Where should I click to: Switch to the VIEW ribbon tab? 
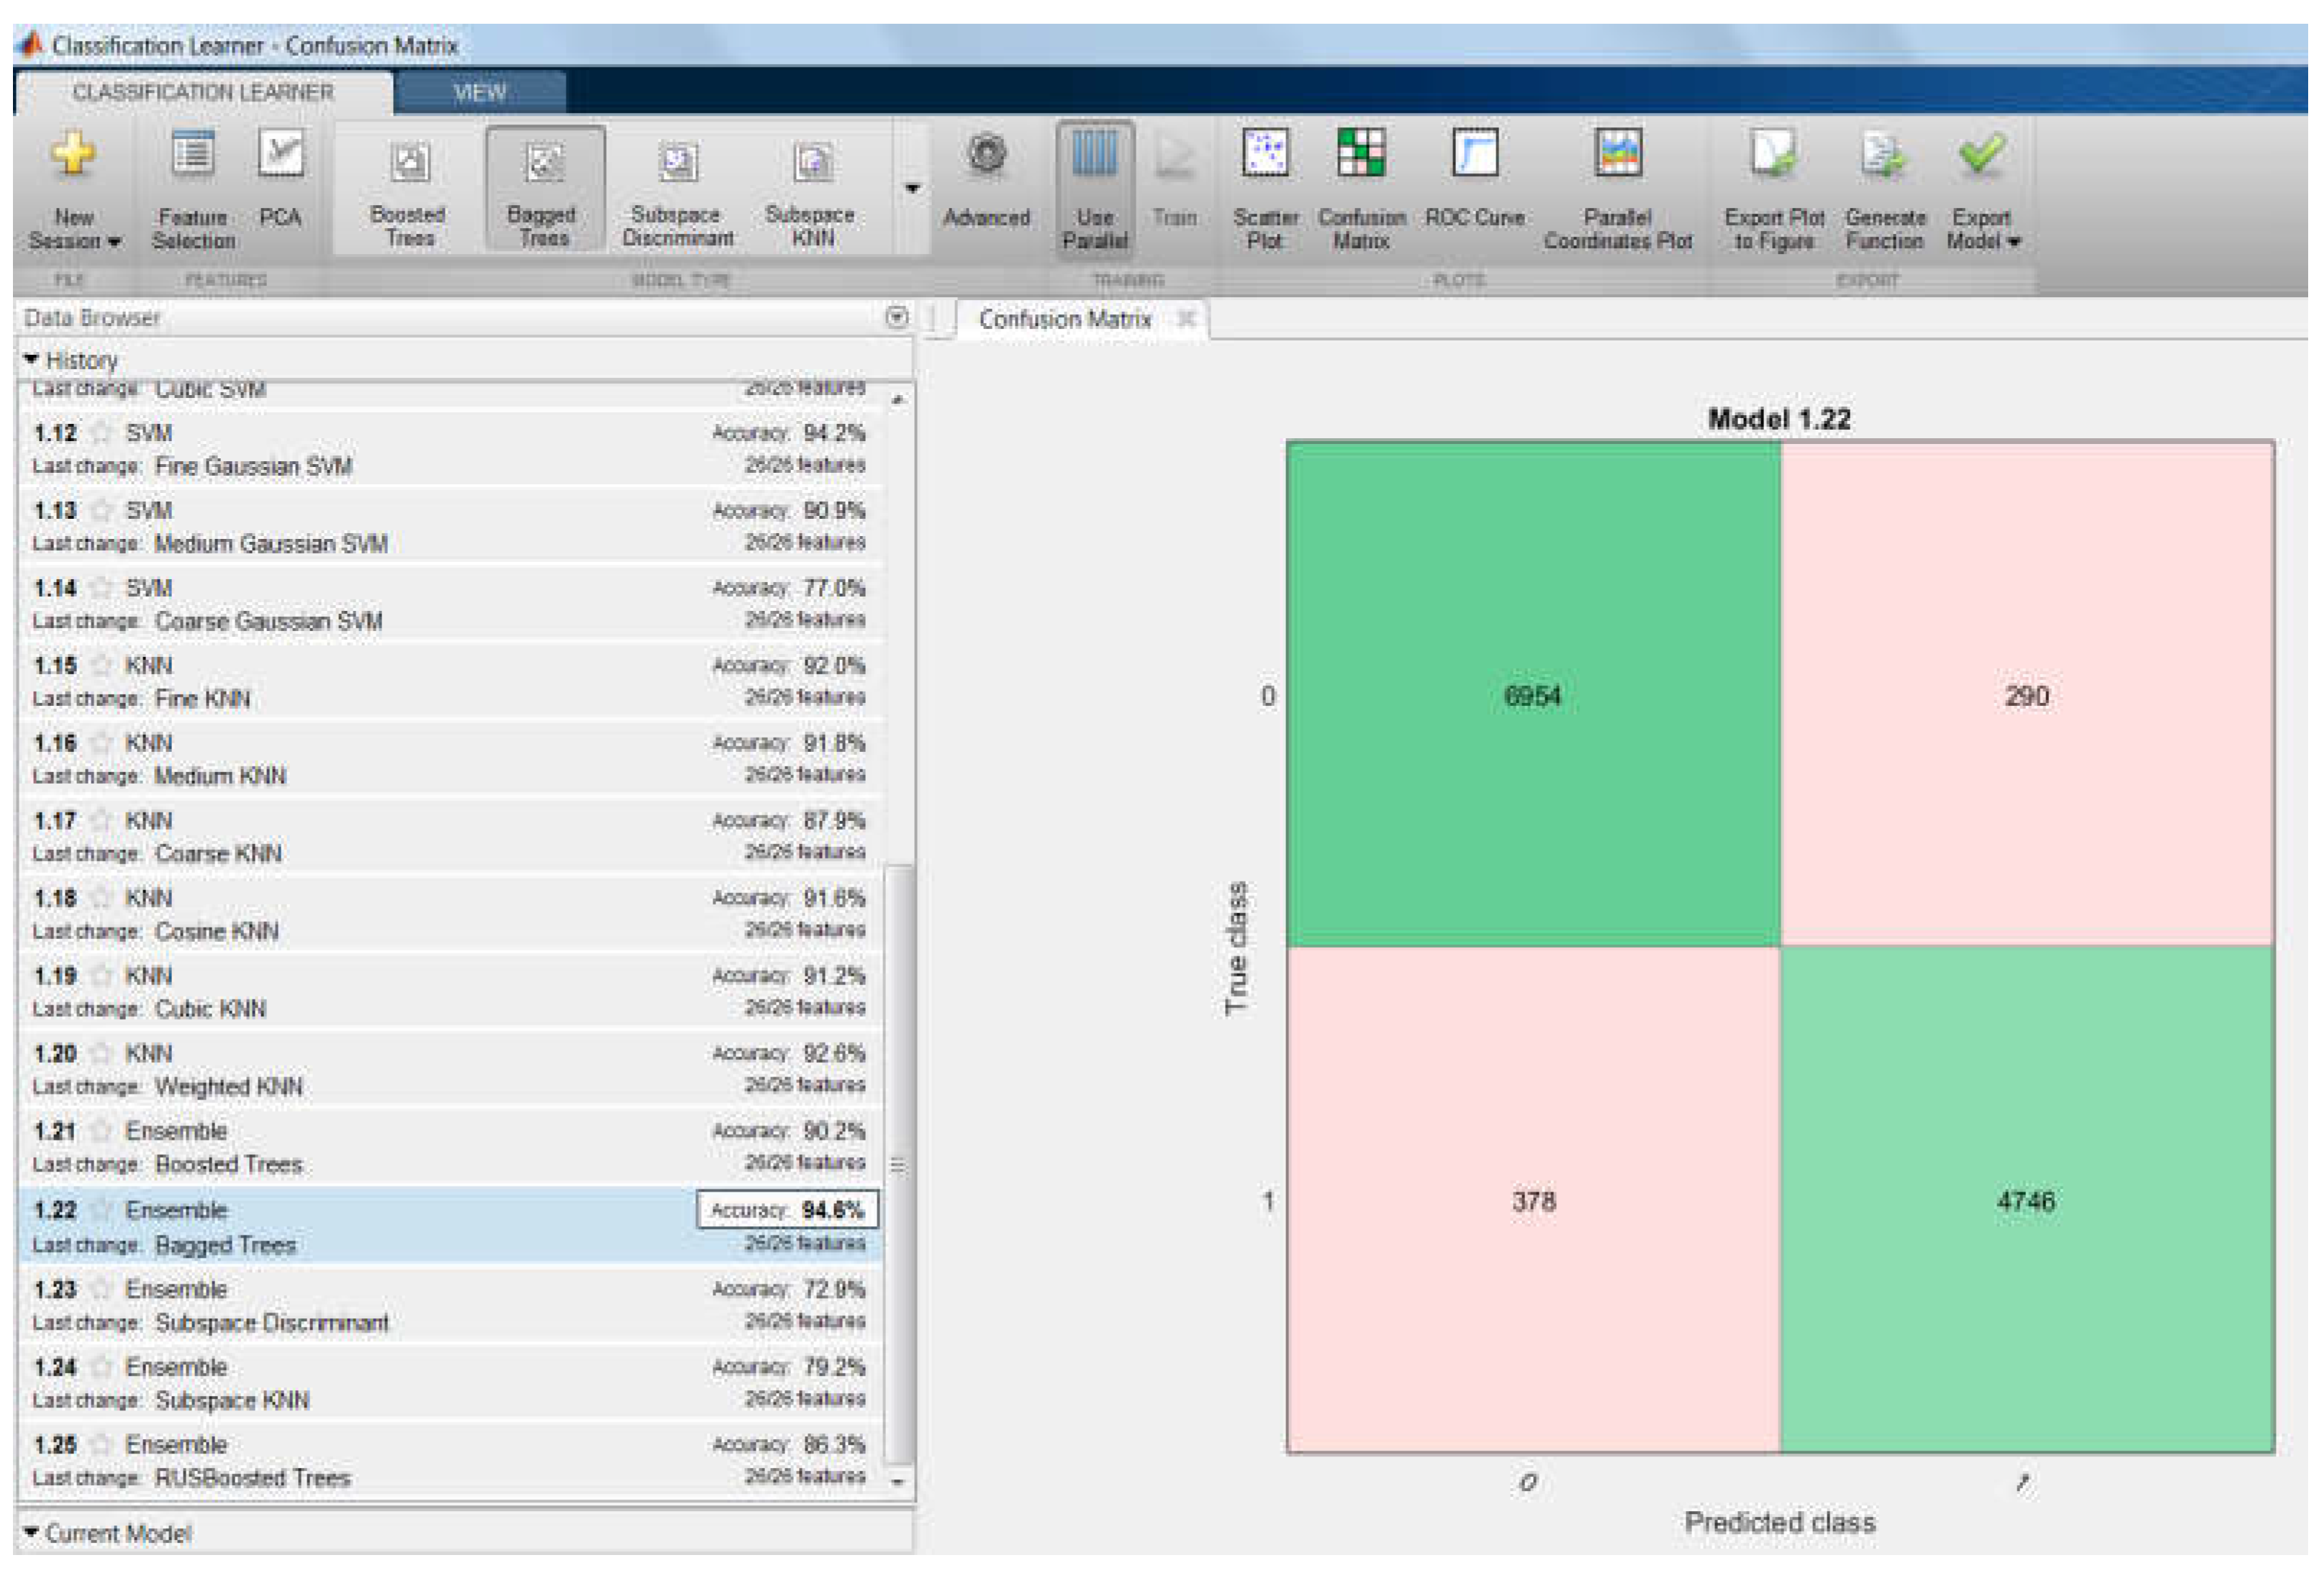(479, 93)
